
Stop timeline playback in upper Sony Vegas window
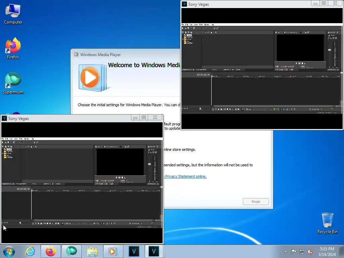pyautogui.click(x=227, y=110)
